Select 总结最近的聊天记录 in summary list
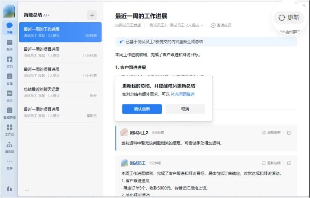Viewport: 310px width, 198px height. click(x=60, y=92)
